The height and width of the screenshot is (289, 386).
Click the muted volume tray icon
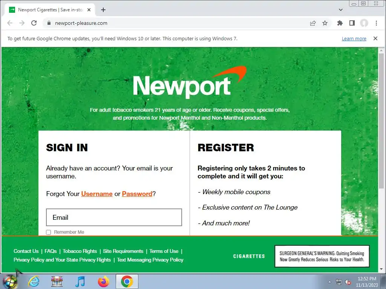point(348,282)
